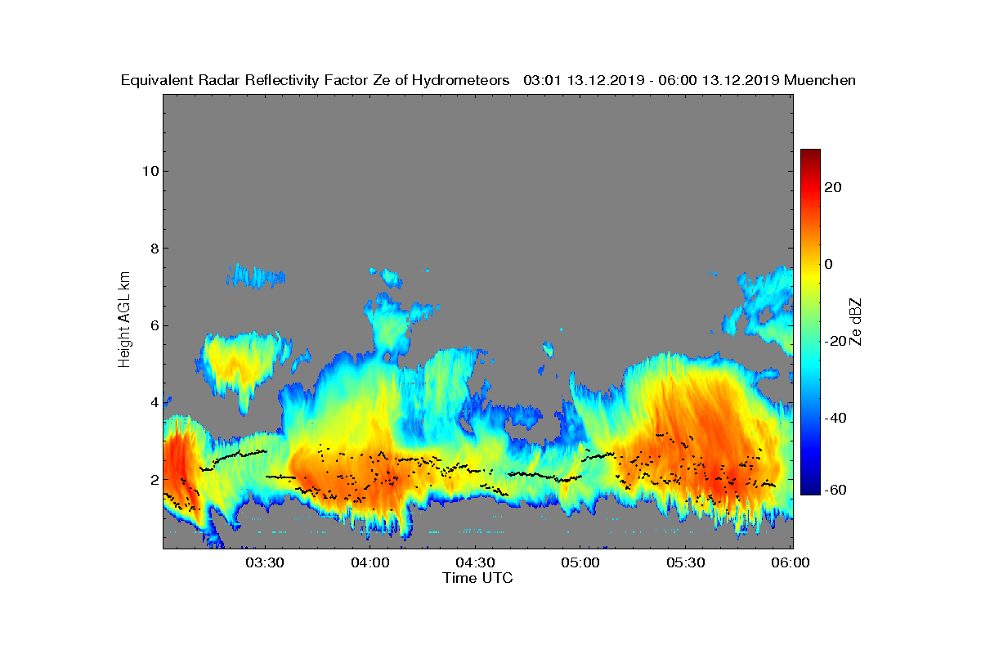This screenshot has height=654, width=981.
Task: Click the 04:00 time tick label
Action: pos(370,563)
